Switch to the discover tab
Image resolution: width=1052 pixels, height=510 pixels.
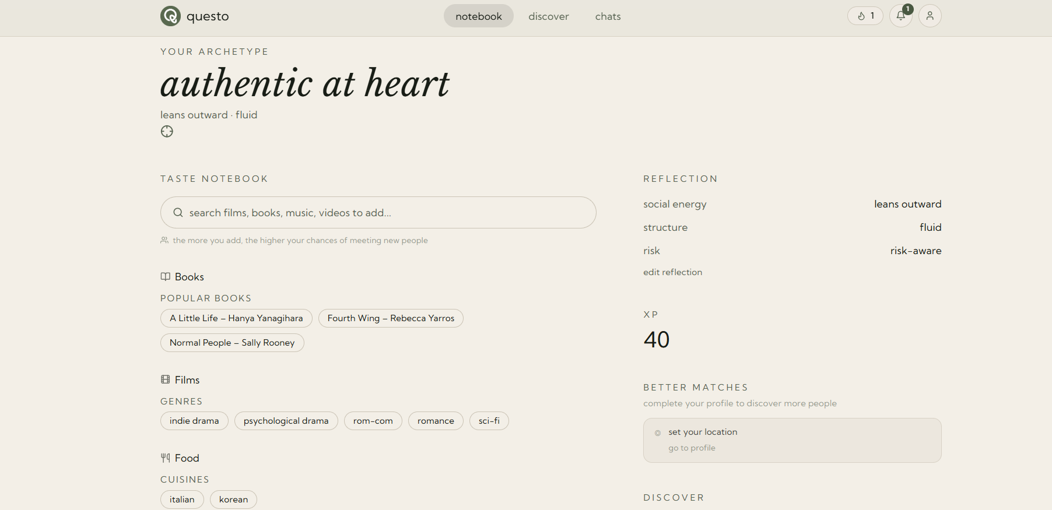(x=548, y=16)
